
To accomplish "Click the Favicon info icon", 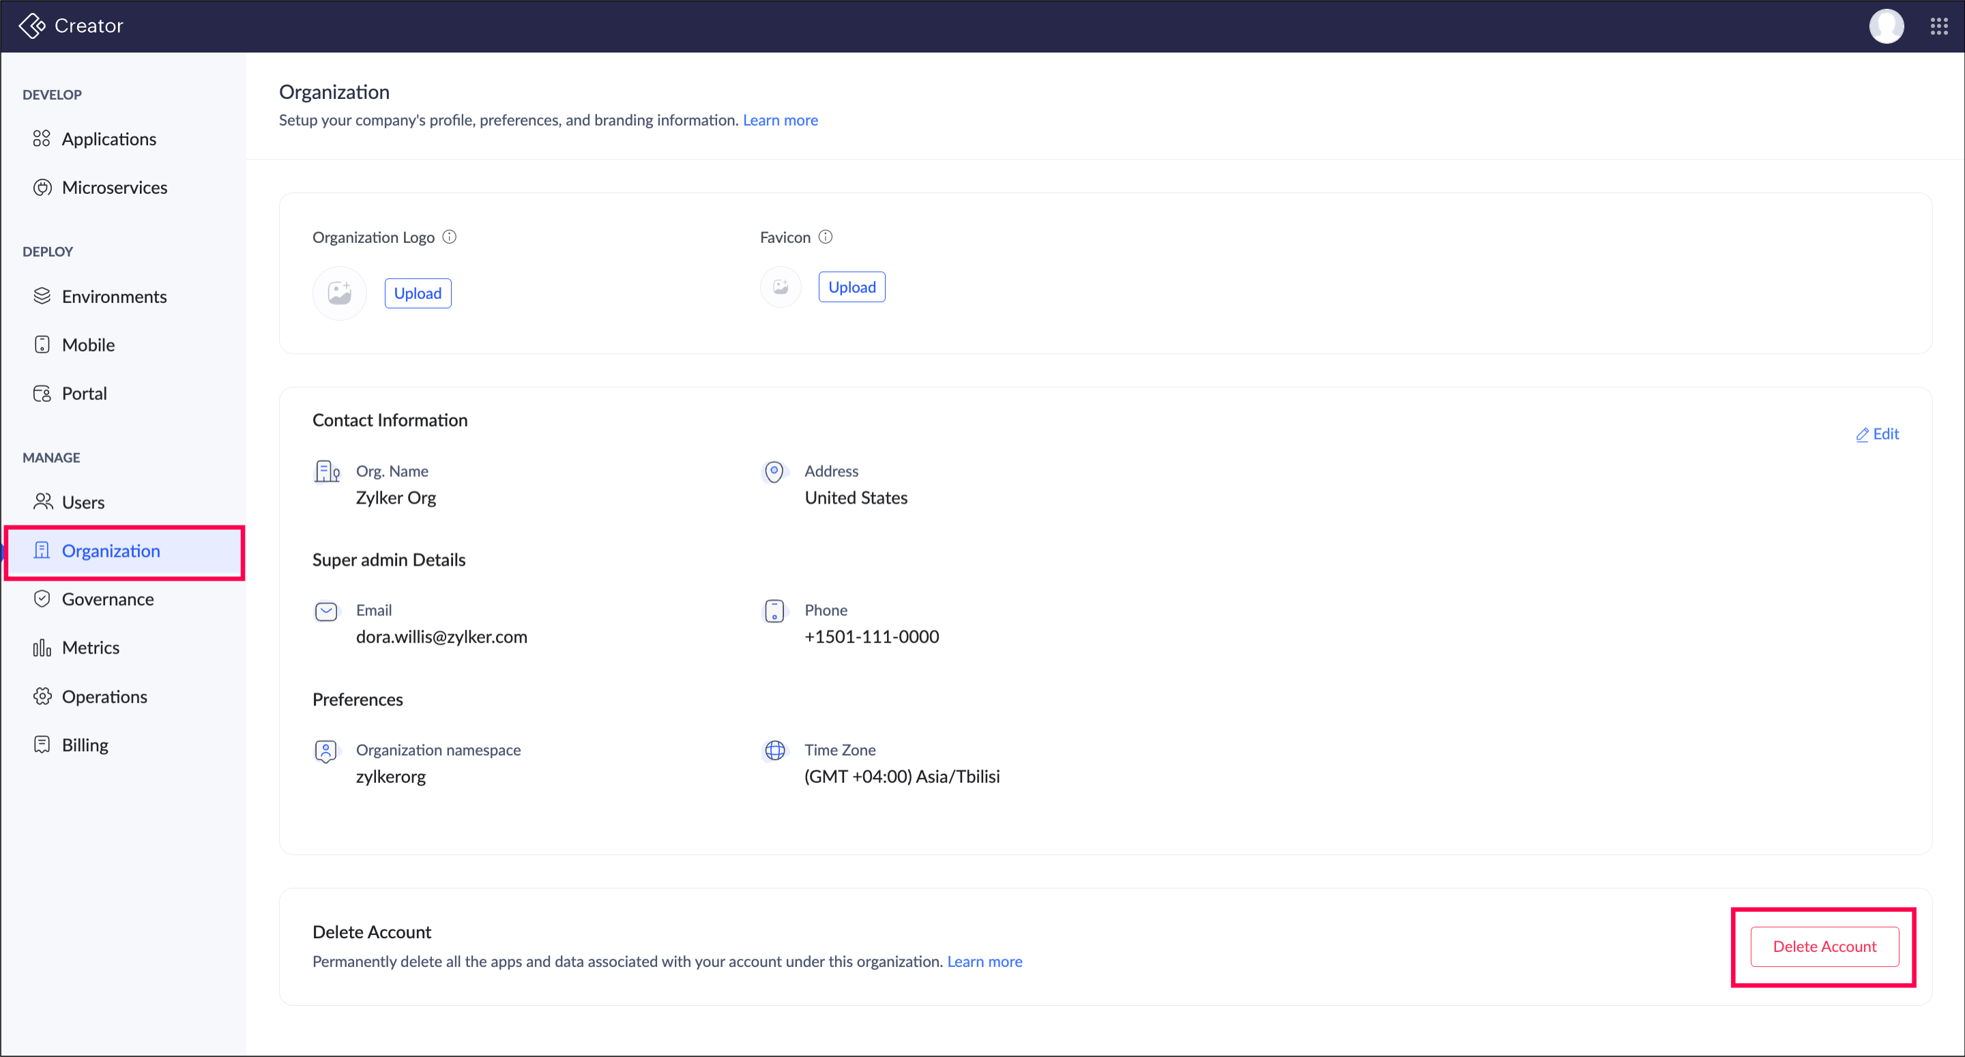I will pyautogui.click(x=826, y=237).
